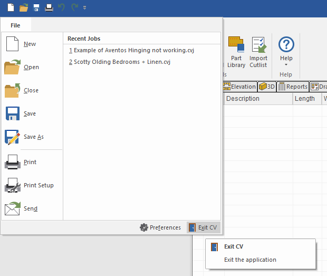Image resolution: width=327 pixels, height=276 pixels.
Task: Click the Description column header
Action: click(258, 99)
